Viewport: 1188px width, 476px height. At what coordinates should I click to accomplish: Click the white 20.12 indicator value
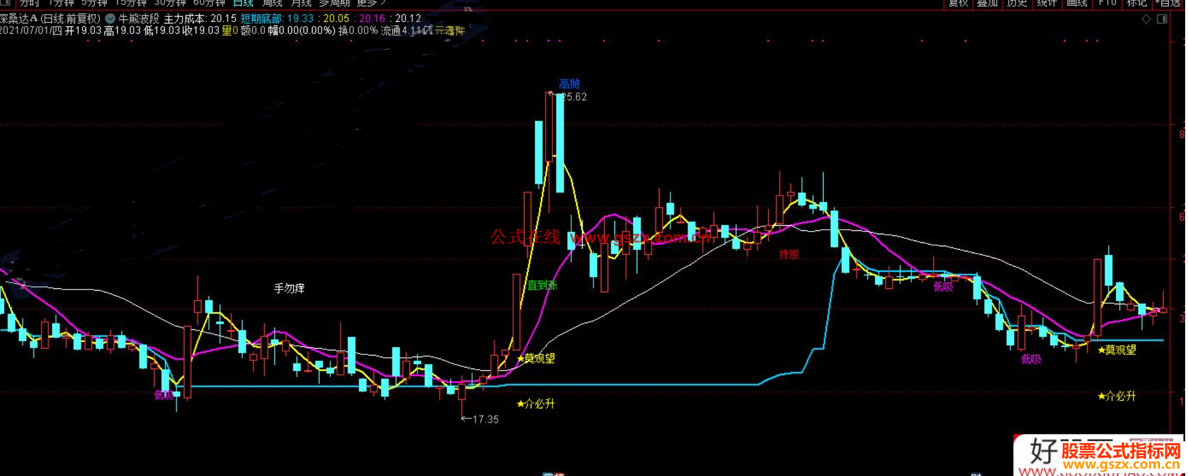pos(408,19)
